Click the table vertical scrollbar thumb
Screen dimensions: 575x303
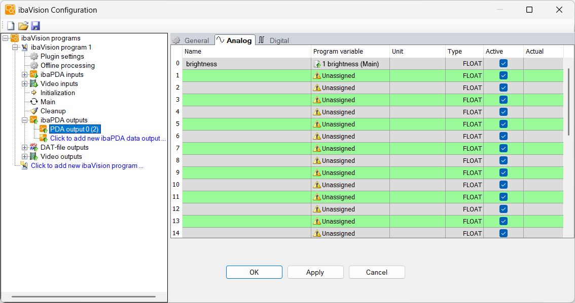569,102
